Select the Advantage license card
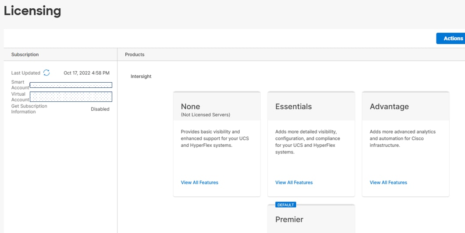Screen dimensions: 465x233 [405, 144]
